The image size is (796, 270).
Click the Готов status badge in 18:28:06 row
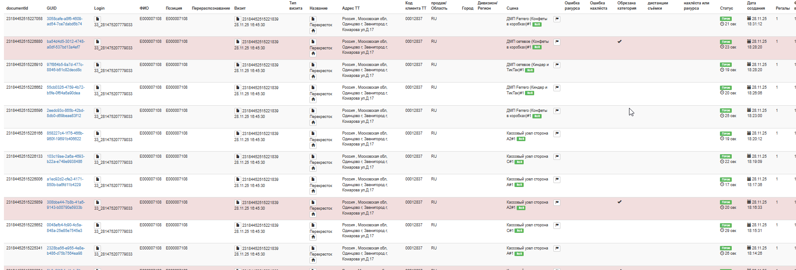[x=726, y=88]
